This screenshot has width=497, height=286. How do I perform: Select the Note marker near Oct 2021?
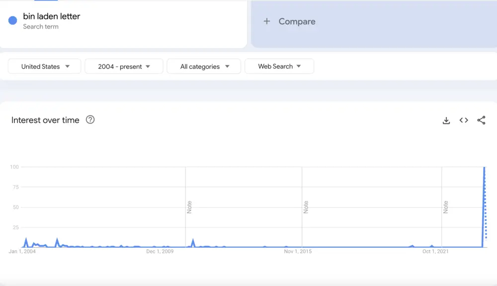coord(445,207)
